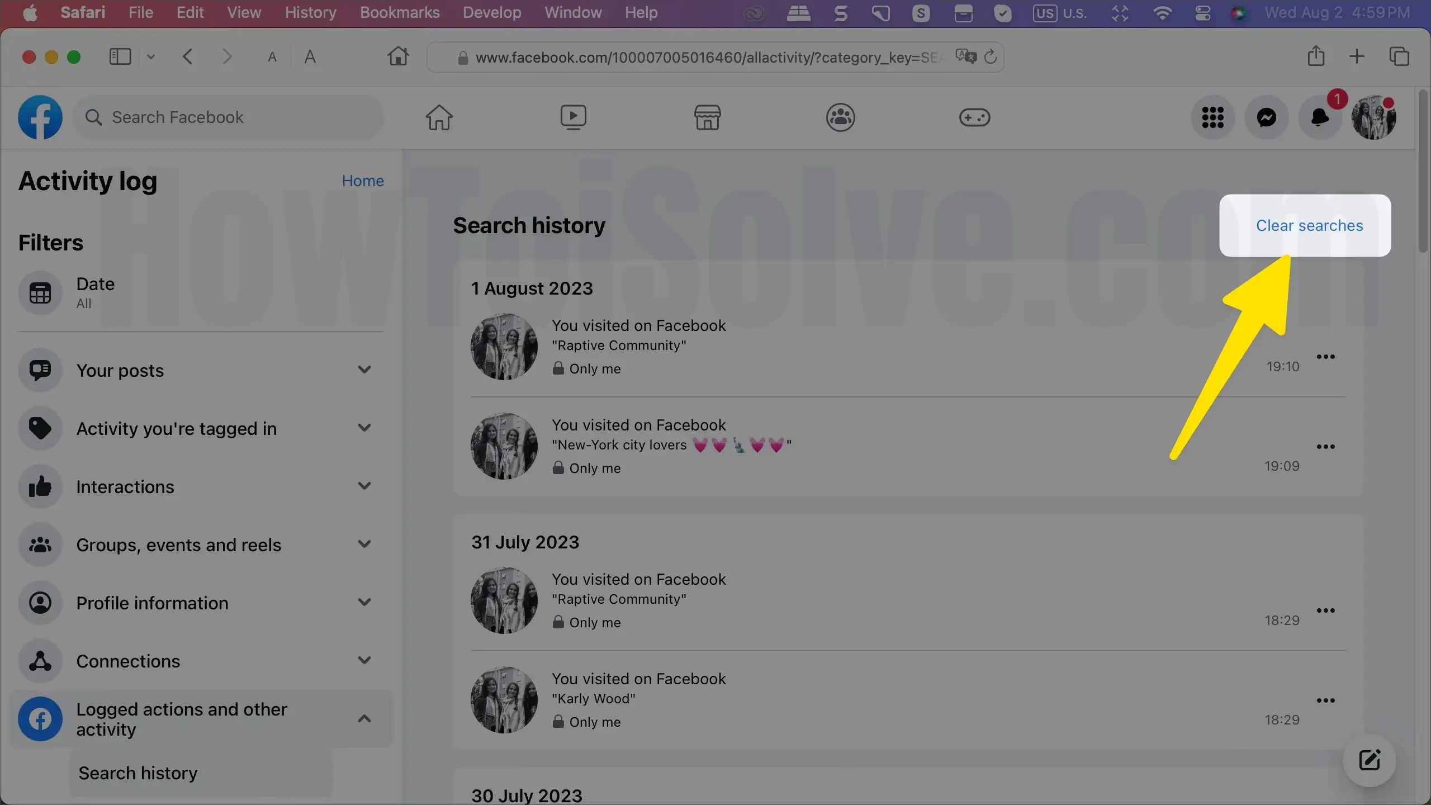Image resolution: width=1431 pixels, height=805 pixels.
Task: Open the account profile picture menu
Action: pyautogui.click(x=1374, y=117)
